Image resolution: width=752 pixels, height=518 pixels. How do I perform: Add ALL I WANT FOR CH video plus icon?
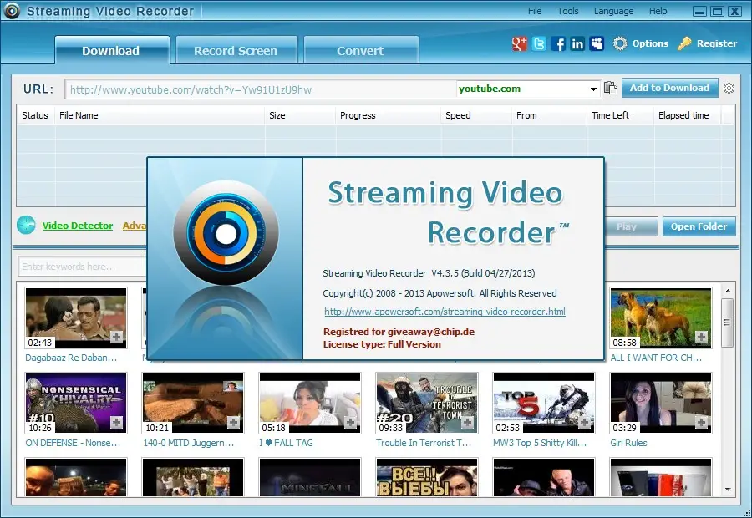click(x=701, y=338)
